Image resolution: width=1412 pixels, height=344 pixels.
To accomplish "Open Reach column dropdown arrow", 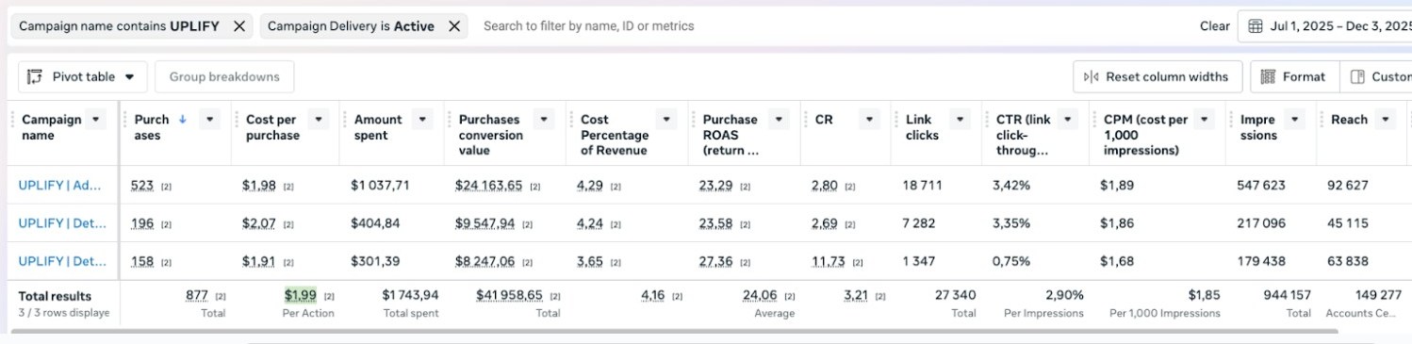I will (1385, 120).
